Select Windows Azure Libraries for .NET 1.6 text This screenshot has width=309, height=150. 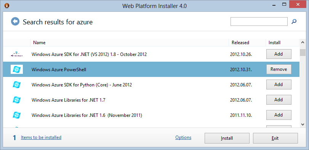point(87,115)
